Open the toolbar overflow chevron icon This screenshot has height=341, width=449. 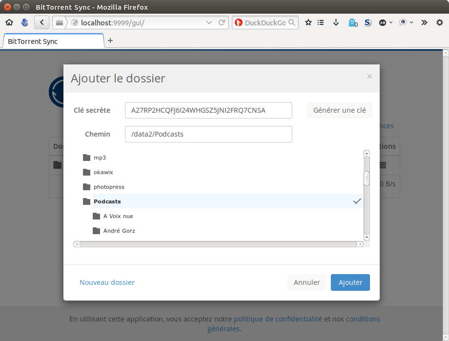click(x=424, y=22)
